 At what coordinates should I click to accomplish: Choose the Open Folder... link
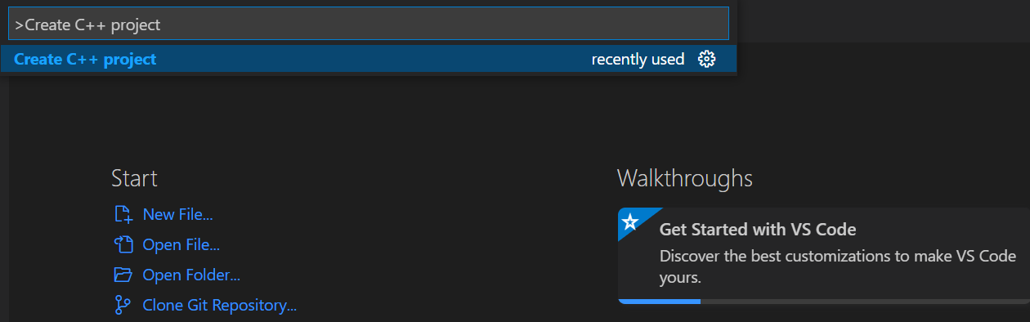point(191,275)
